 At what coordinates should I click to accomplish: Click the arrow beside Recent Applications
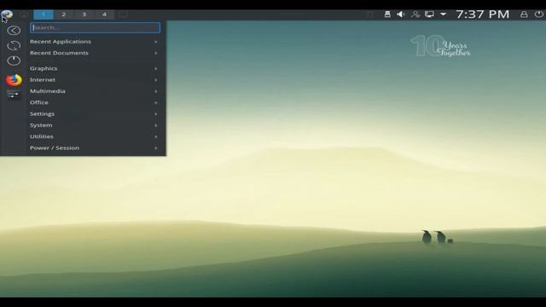coord(155,42)
